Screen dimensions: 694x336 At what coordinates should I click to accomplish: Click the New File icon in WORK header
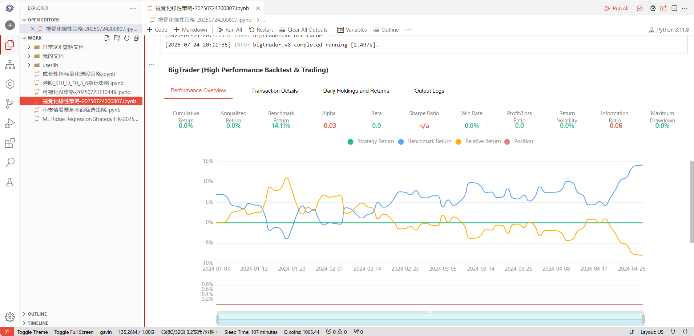click(107, 38)
